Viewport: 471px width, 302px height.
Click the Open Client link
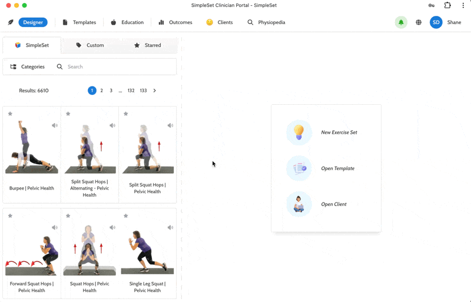point(334,204)
